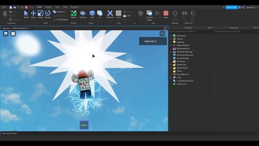Switch to the HOME ribbon tab

(39, 7)
